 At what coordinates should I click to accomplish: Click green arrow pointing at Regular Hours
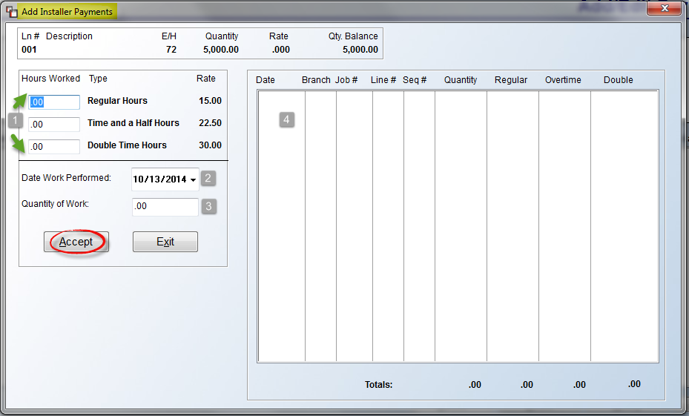point(21,101)
